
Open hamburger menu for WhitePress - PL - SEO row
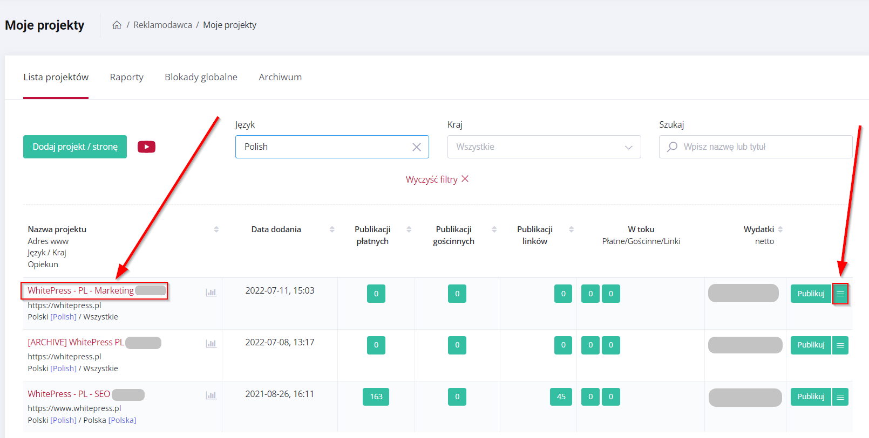(x=840, y=397)
